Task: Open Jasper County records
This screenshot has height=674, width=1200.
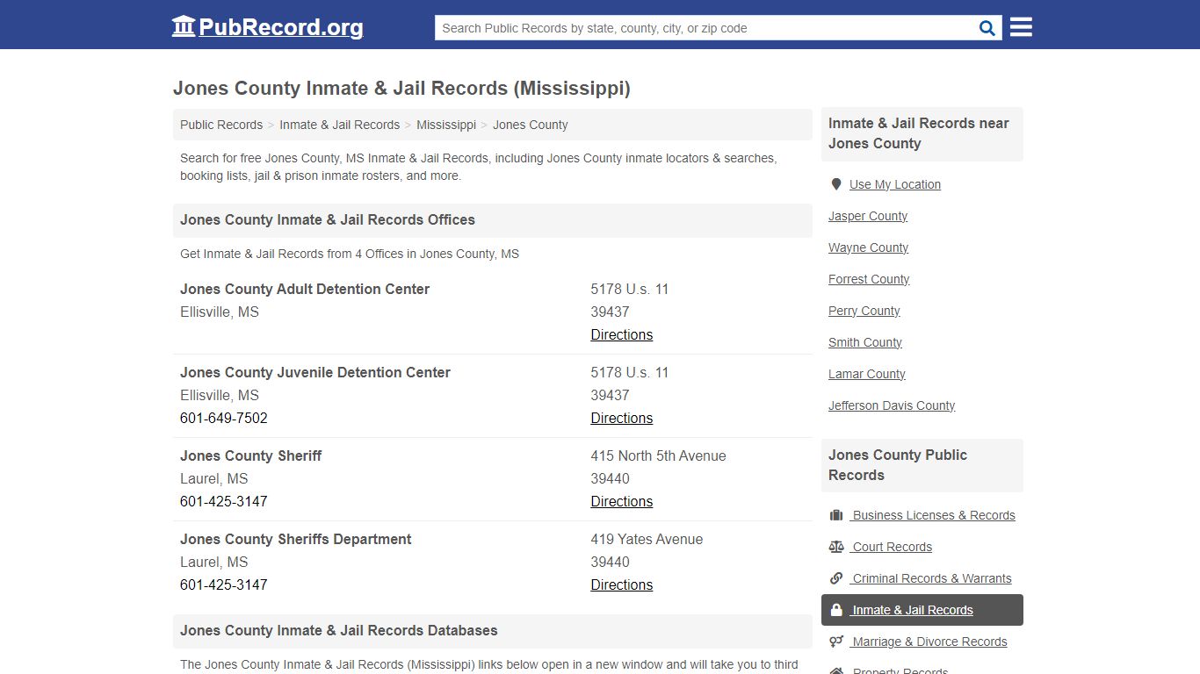Action: [x=868, y=216]
